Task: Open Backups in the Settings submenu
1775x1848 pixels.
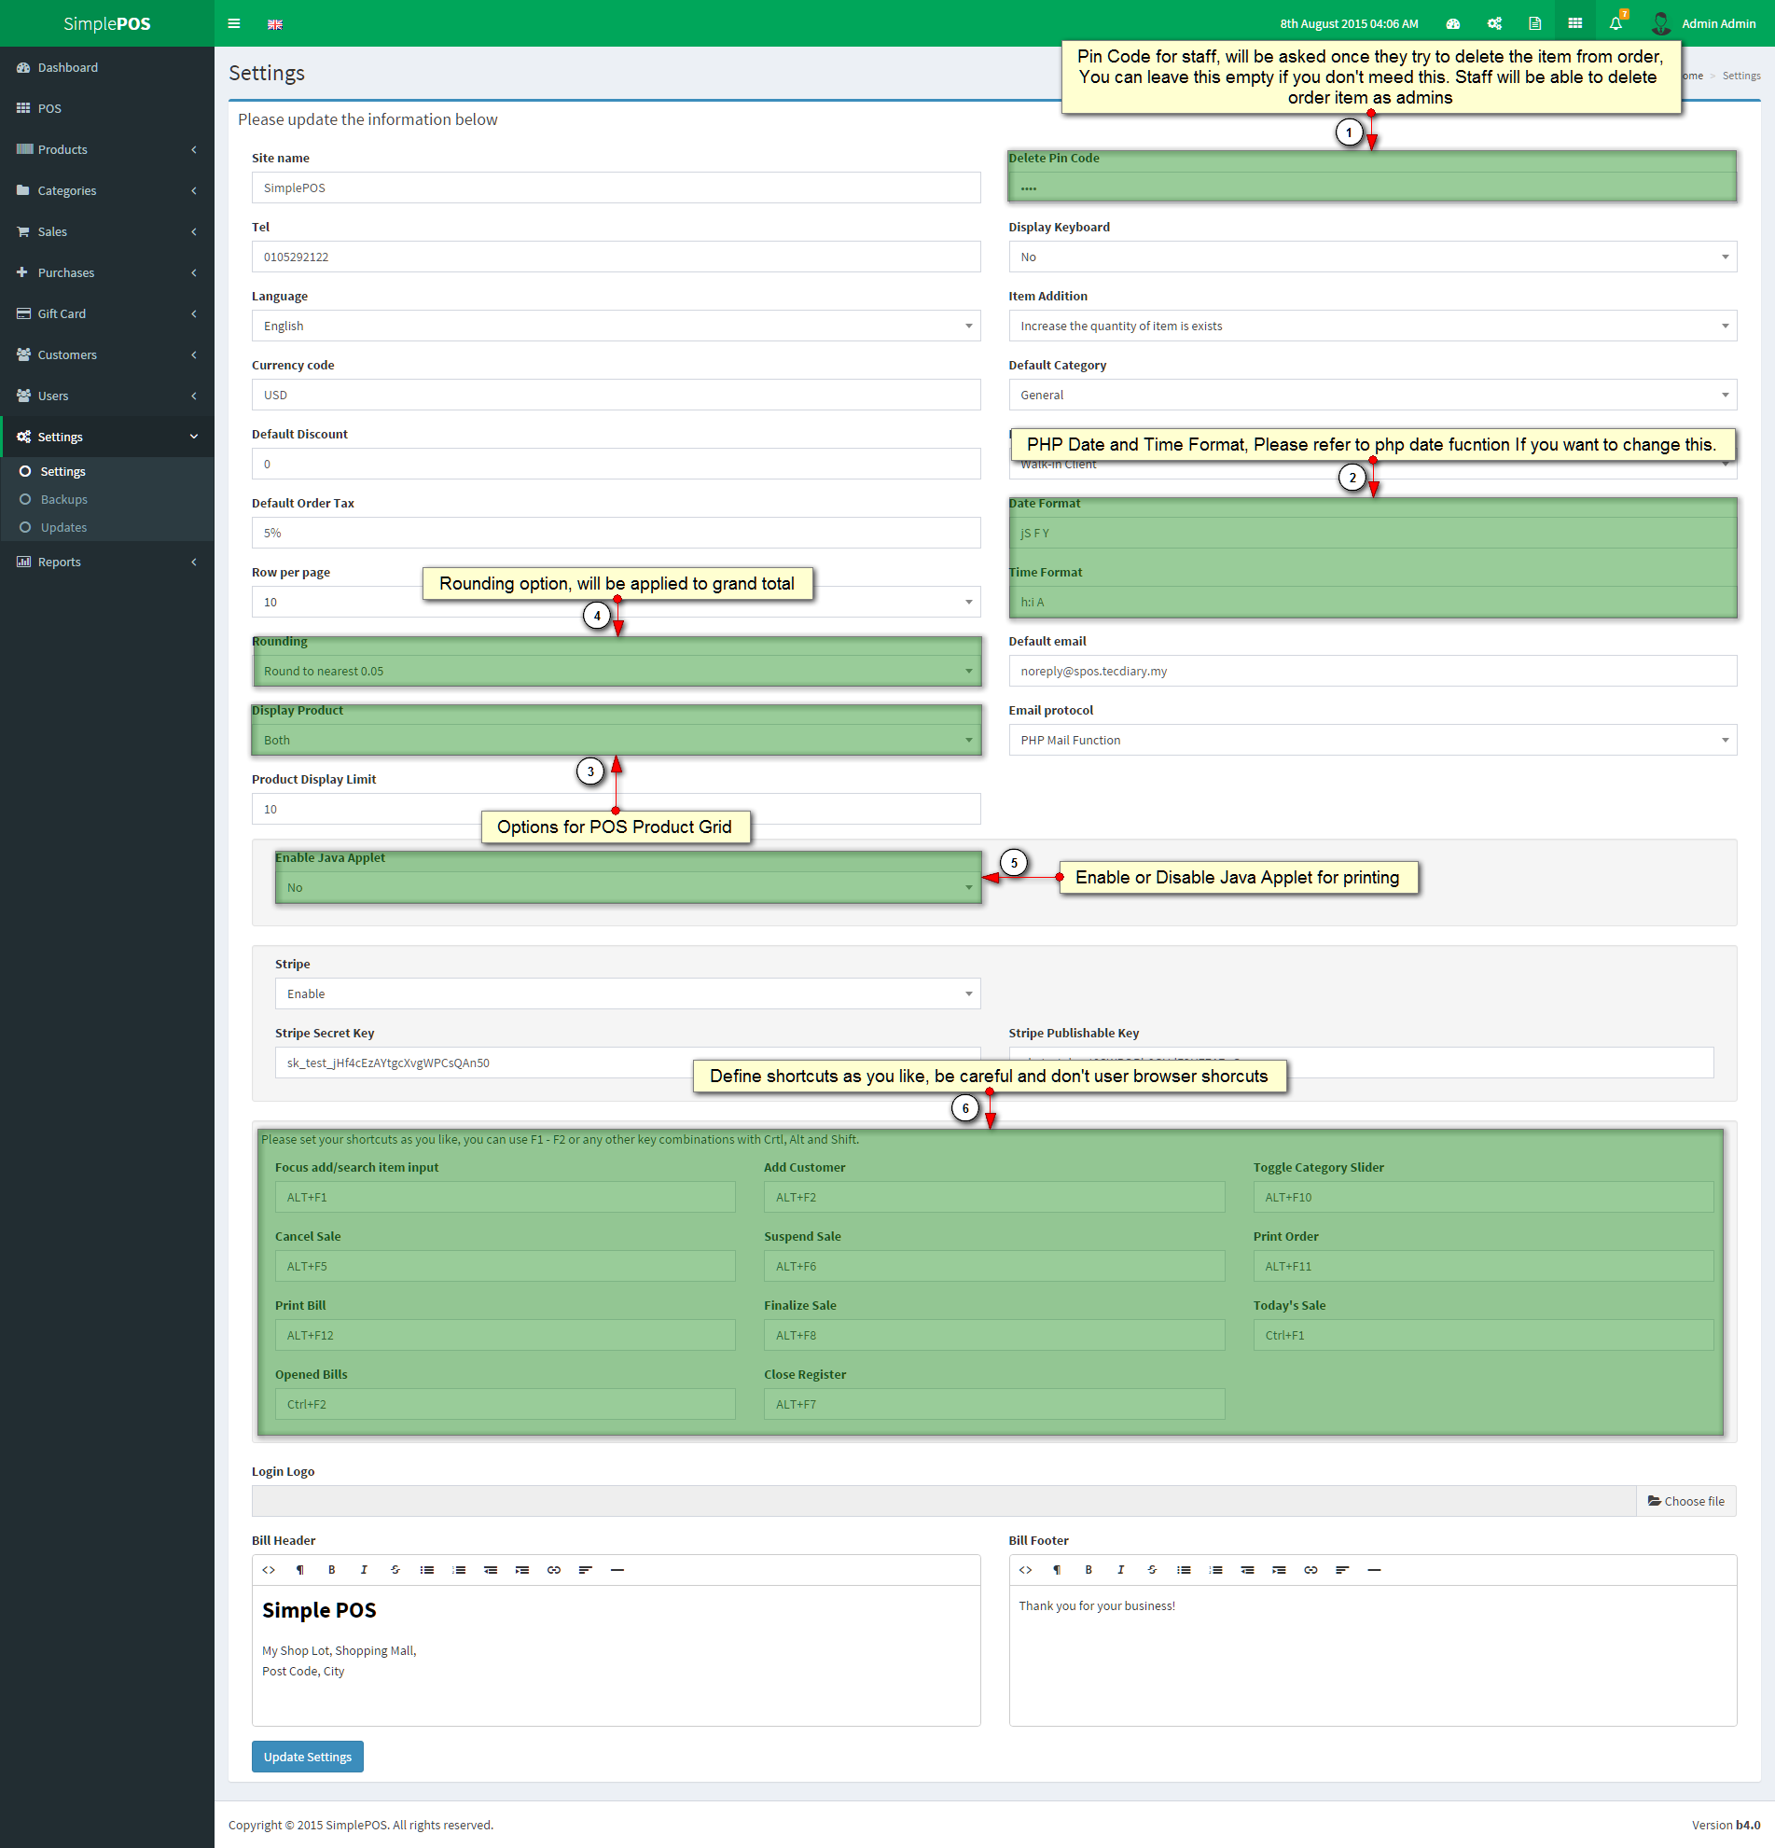Action: (64, 500)
